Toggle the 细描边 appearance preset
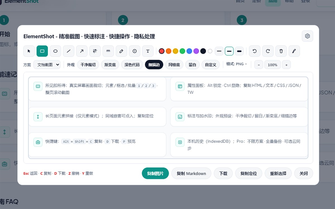The width and height of the screenshot is (335, 209). (154, 65)
